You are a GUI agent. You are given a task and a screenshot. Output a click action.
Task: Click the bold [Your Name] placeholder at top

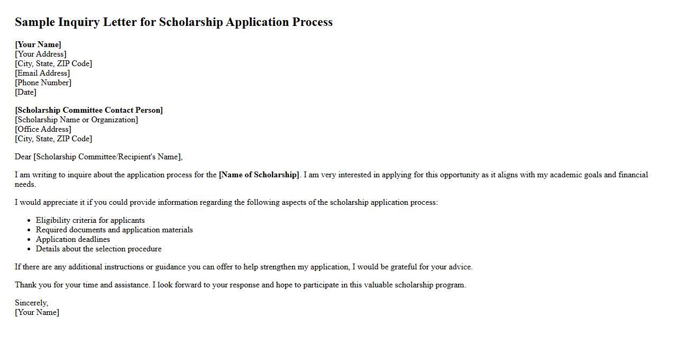[38, 44]
